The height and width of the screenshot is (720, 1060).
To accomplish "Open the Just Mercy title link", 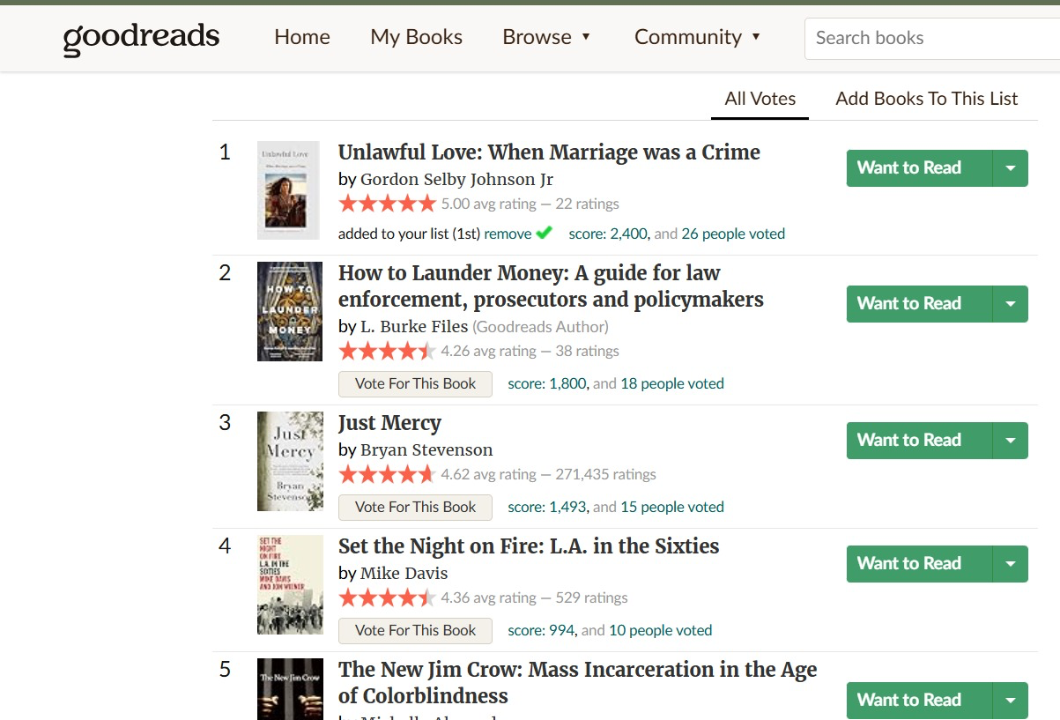I will pos(389,423).
